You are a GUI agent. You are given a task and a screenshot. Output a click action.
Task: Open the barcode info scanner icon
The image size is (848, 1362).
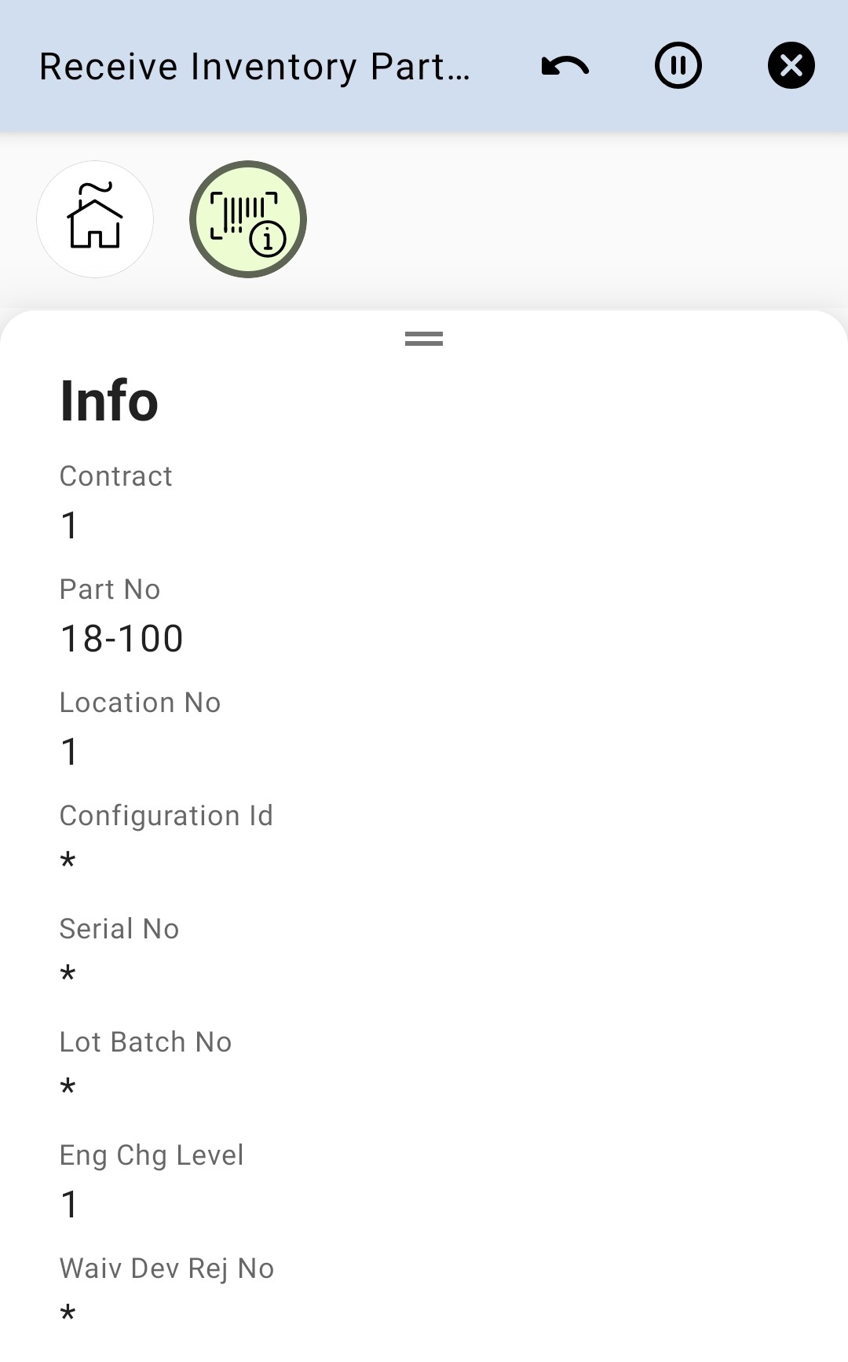248,219
